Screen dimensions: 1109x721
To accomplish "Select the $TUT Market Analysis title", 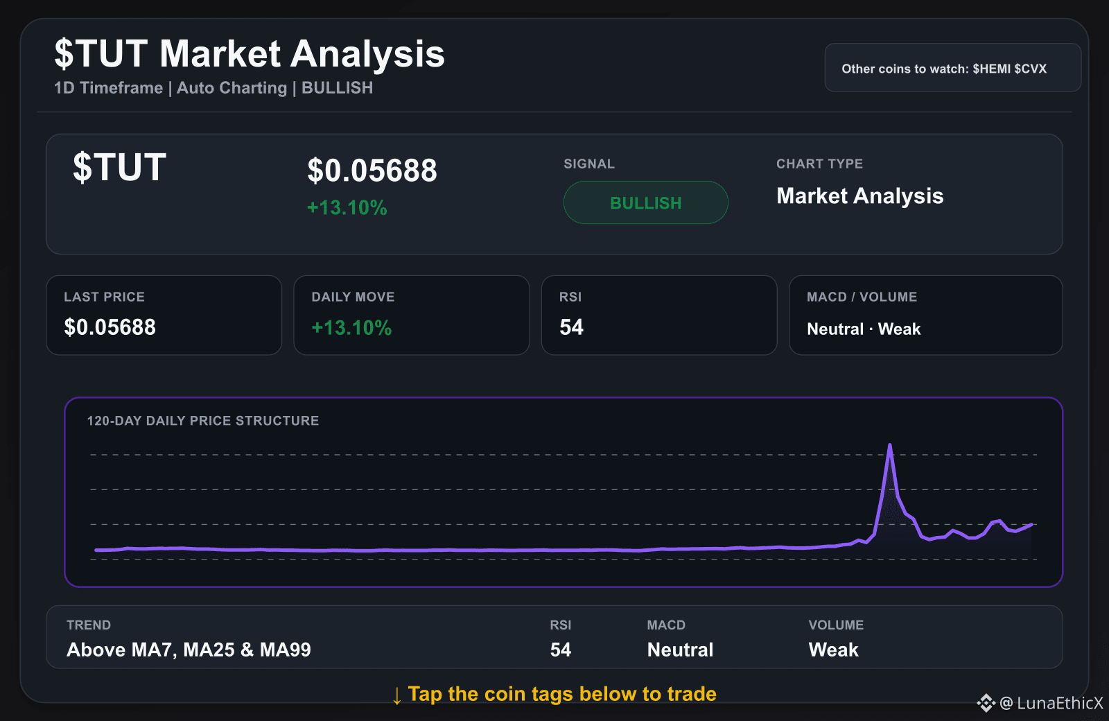I will [x=250, y=53].
